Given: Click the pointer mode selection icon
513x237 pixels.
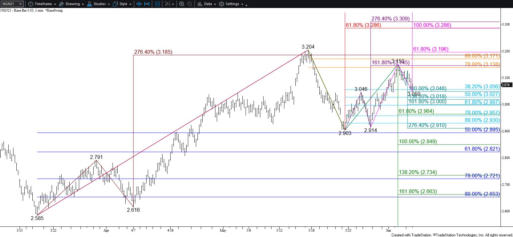Looking at the screenshot, I should point(167,4).
